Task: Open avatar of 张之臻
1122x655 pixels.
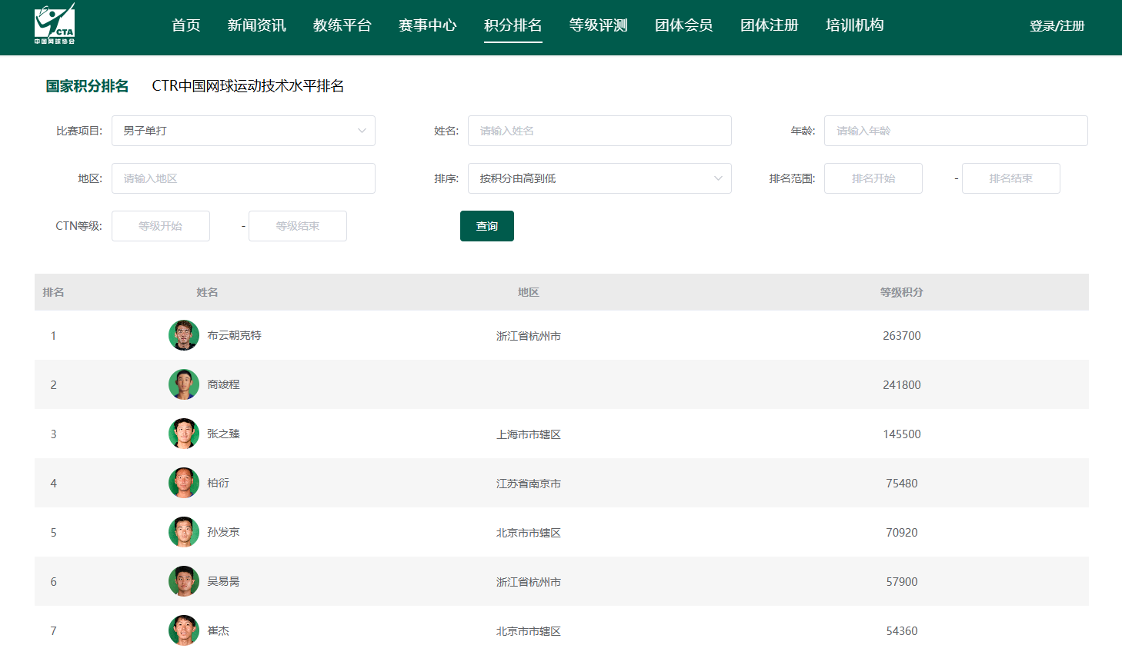Action: click(x=184, y=434)
